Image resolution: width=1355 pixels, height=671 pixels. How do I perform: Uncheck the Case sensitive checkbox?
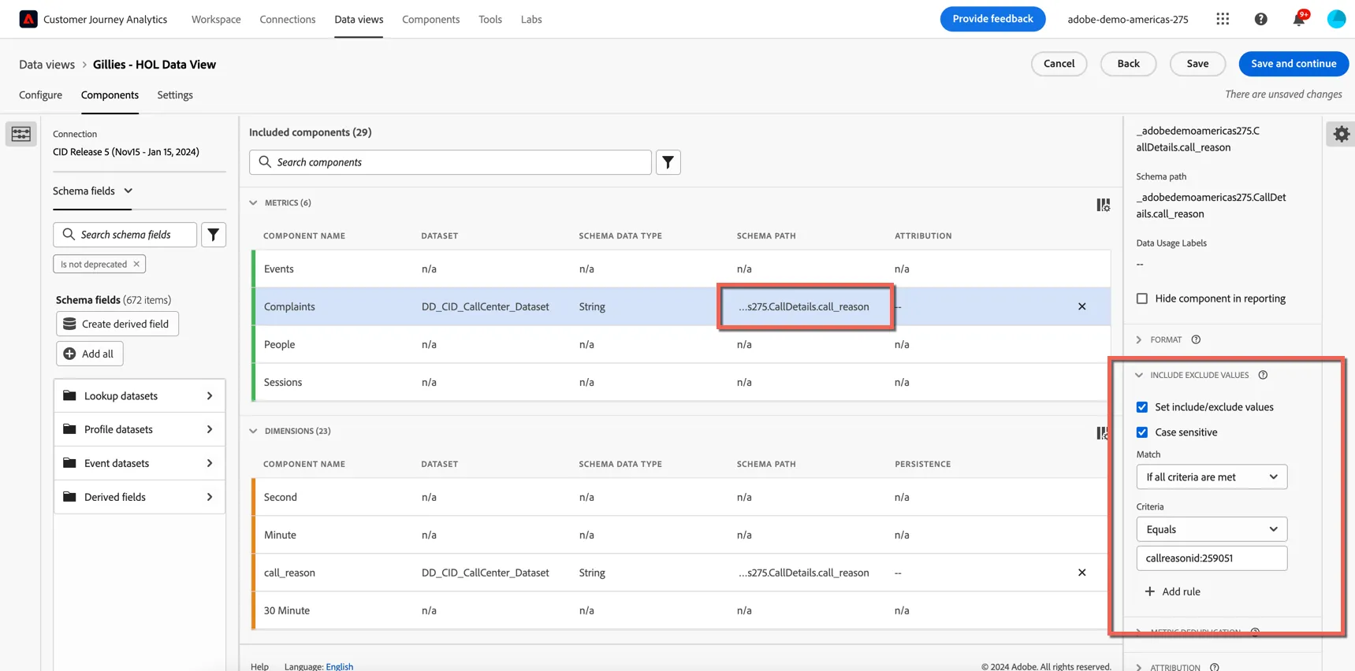(1142, 432)
